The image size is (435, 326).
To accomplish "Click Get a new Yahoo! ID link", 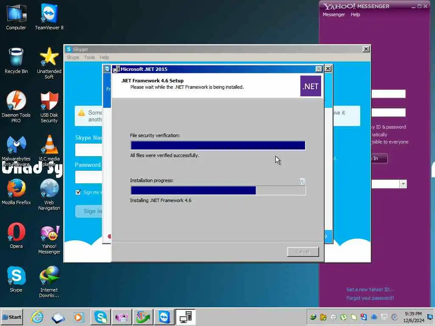I will click(x=370, y=289).
